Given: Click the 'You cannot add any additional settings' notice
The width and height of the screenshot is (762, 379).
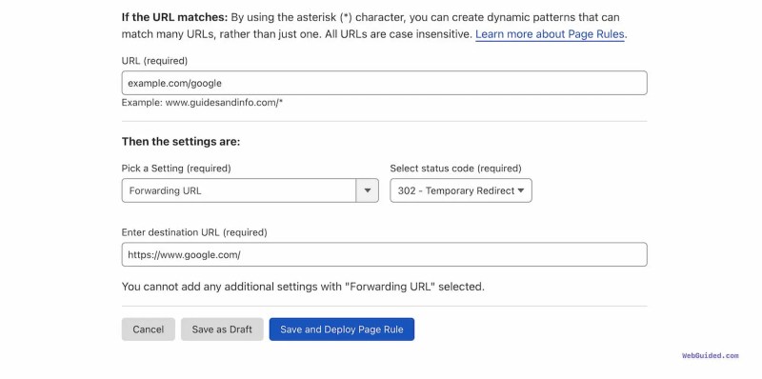Looking at the screenshot, I should [x=303, y=287].
